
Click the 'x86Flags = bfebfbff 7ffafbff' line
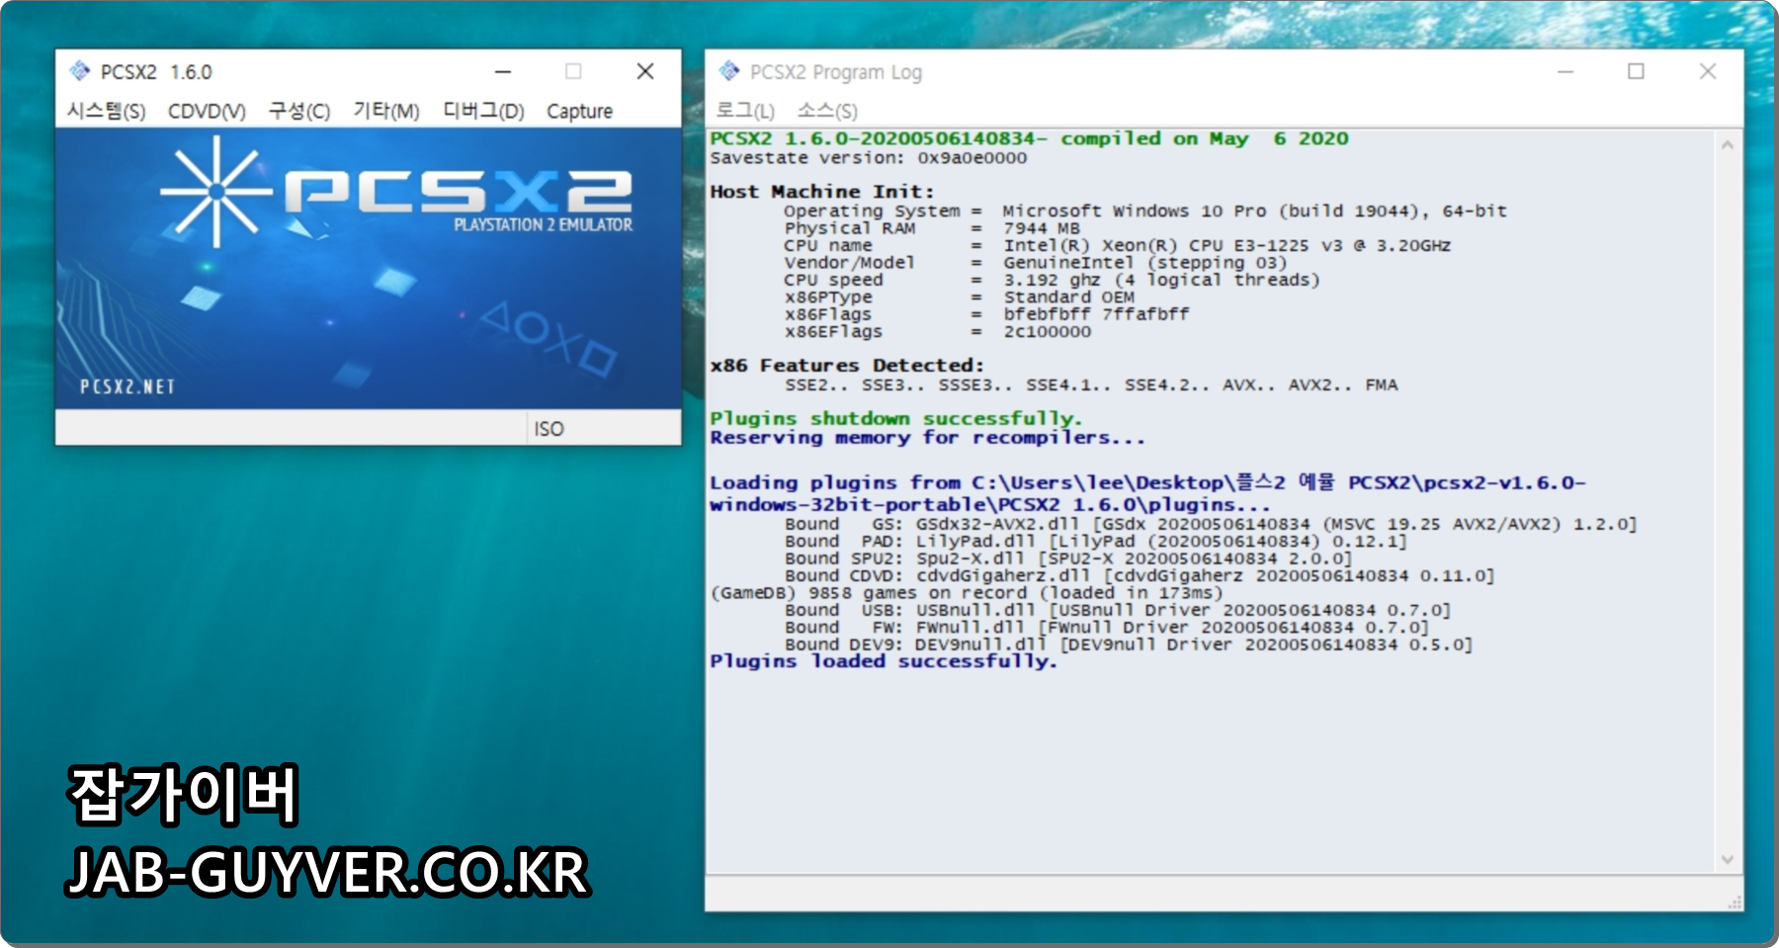point(987,314)
